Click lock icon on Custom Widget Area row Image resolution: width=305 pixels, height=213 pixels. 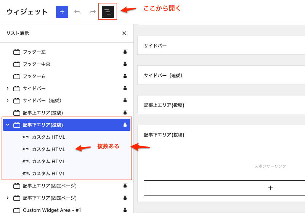click(125, 210)
